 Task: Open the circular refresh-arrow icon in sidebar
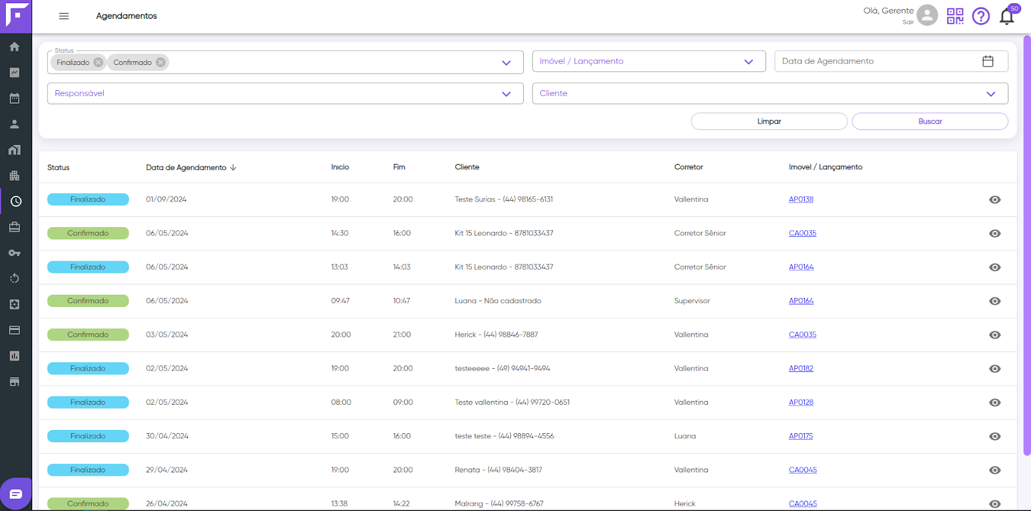tap(14, 279)
